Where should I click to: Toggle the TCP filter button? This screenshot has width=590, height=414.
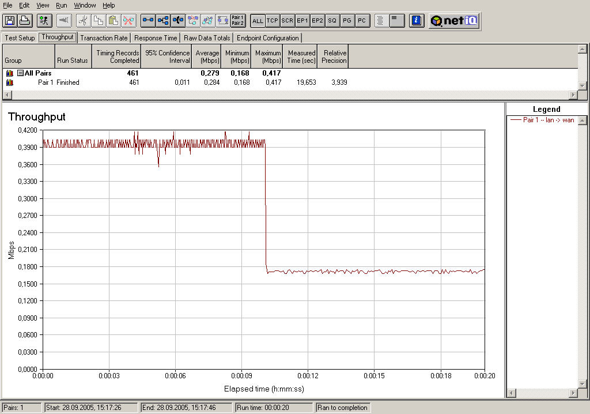click(273, 21)
